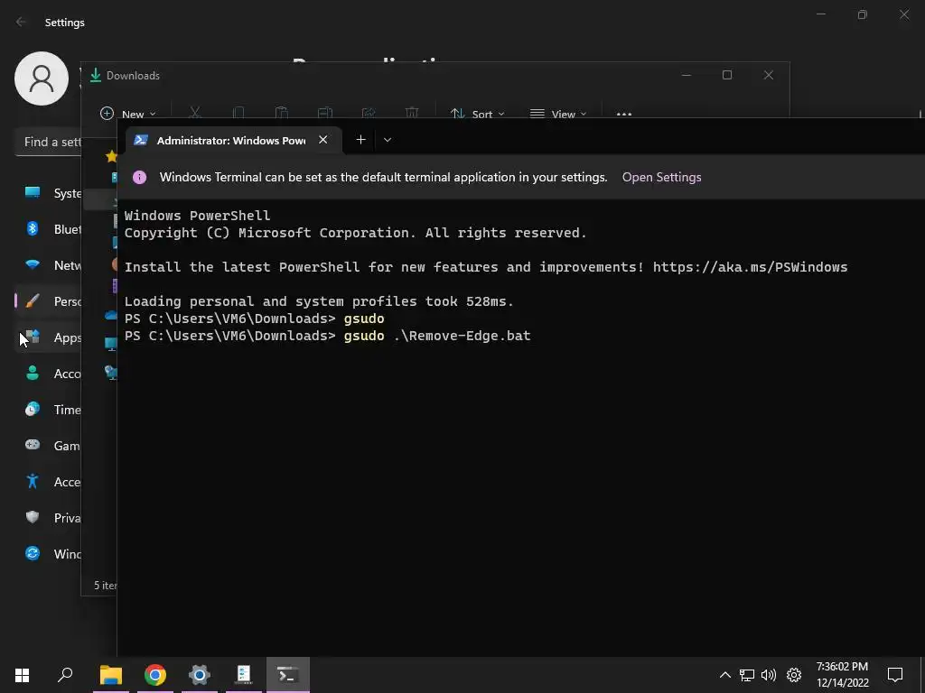Click the Share icon in Downloads toolbar

tap(369, 113)
